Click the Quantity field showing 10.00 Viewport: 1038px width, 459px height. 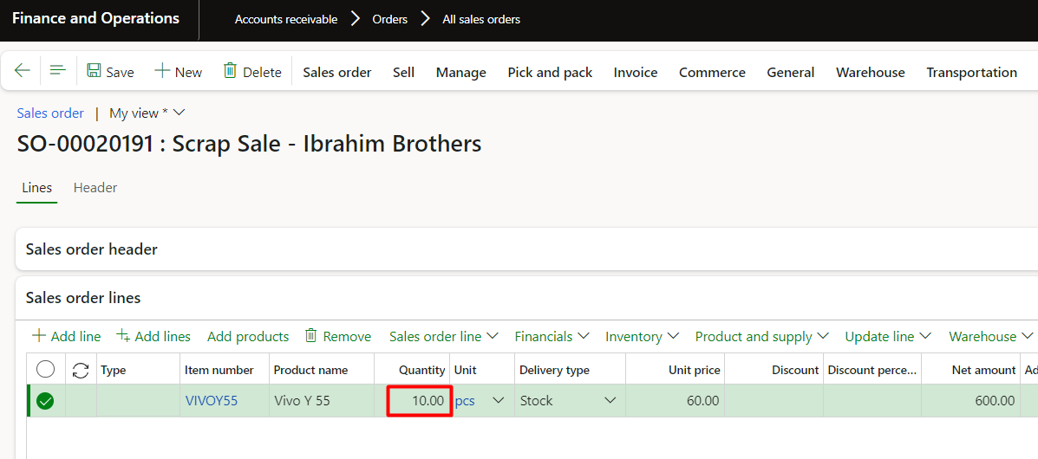[x=419, y=401]
